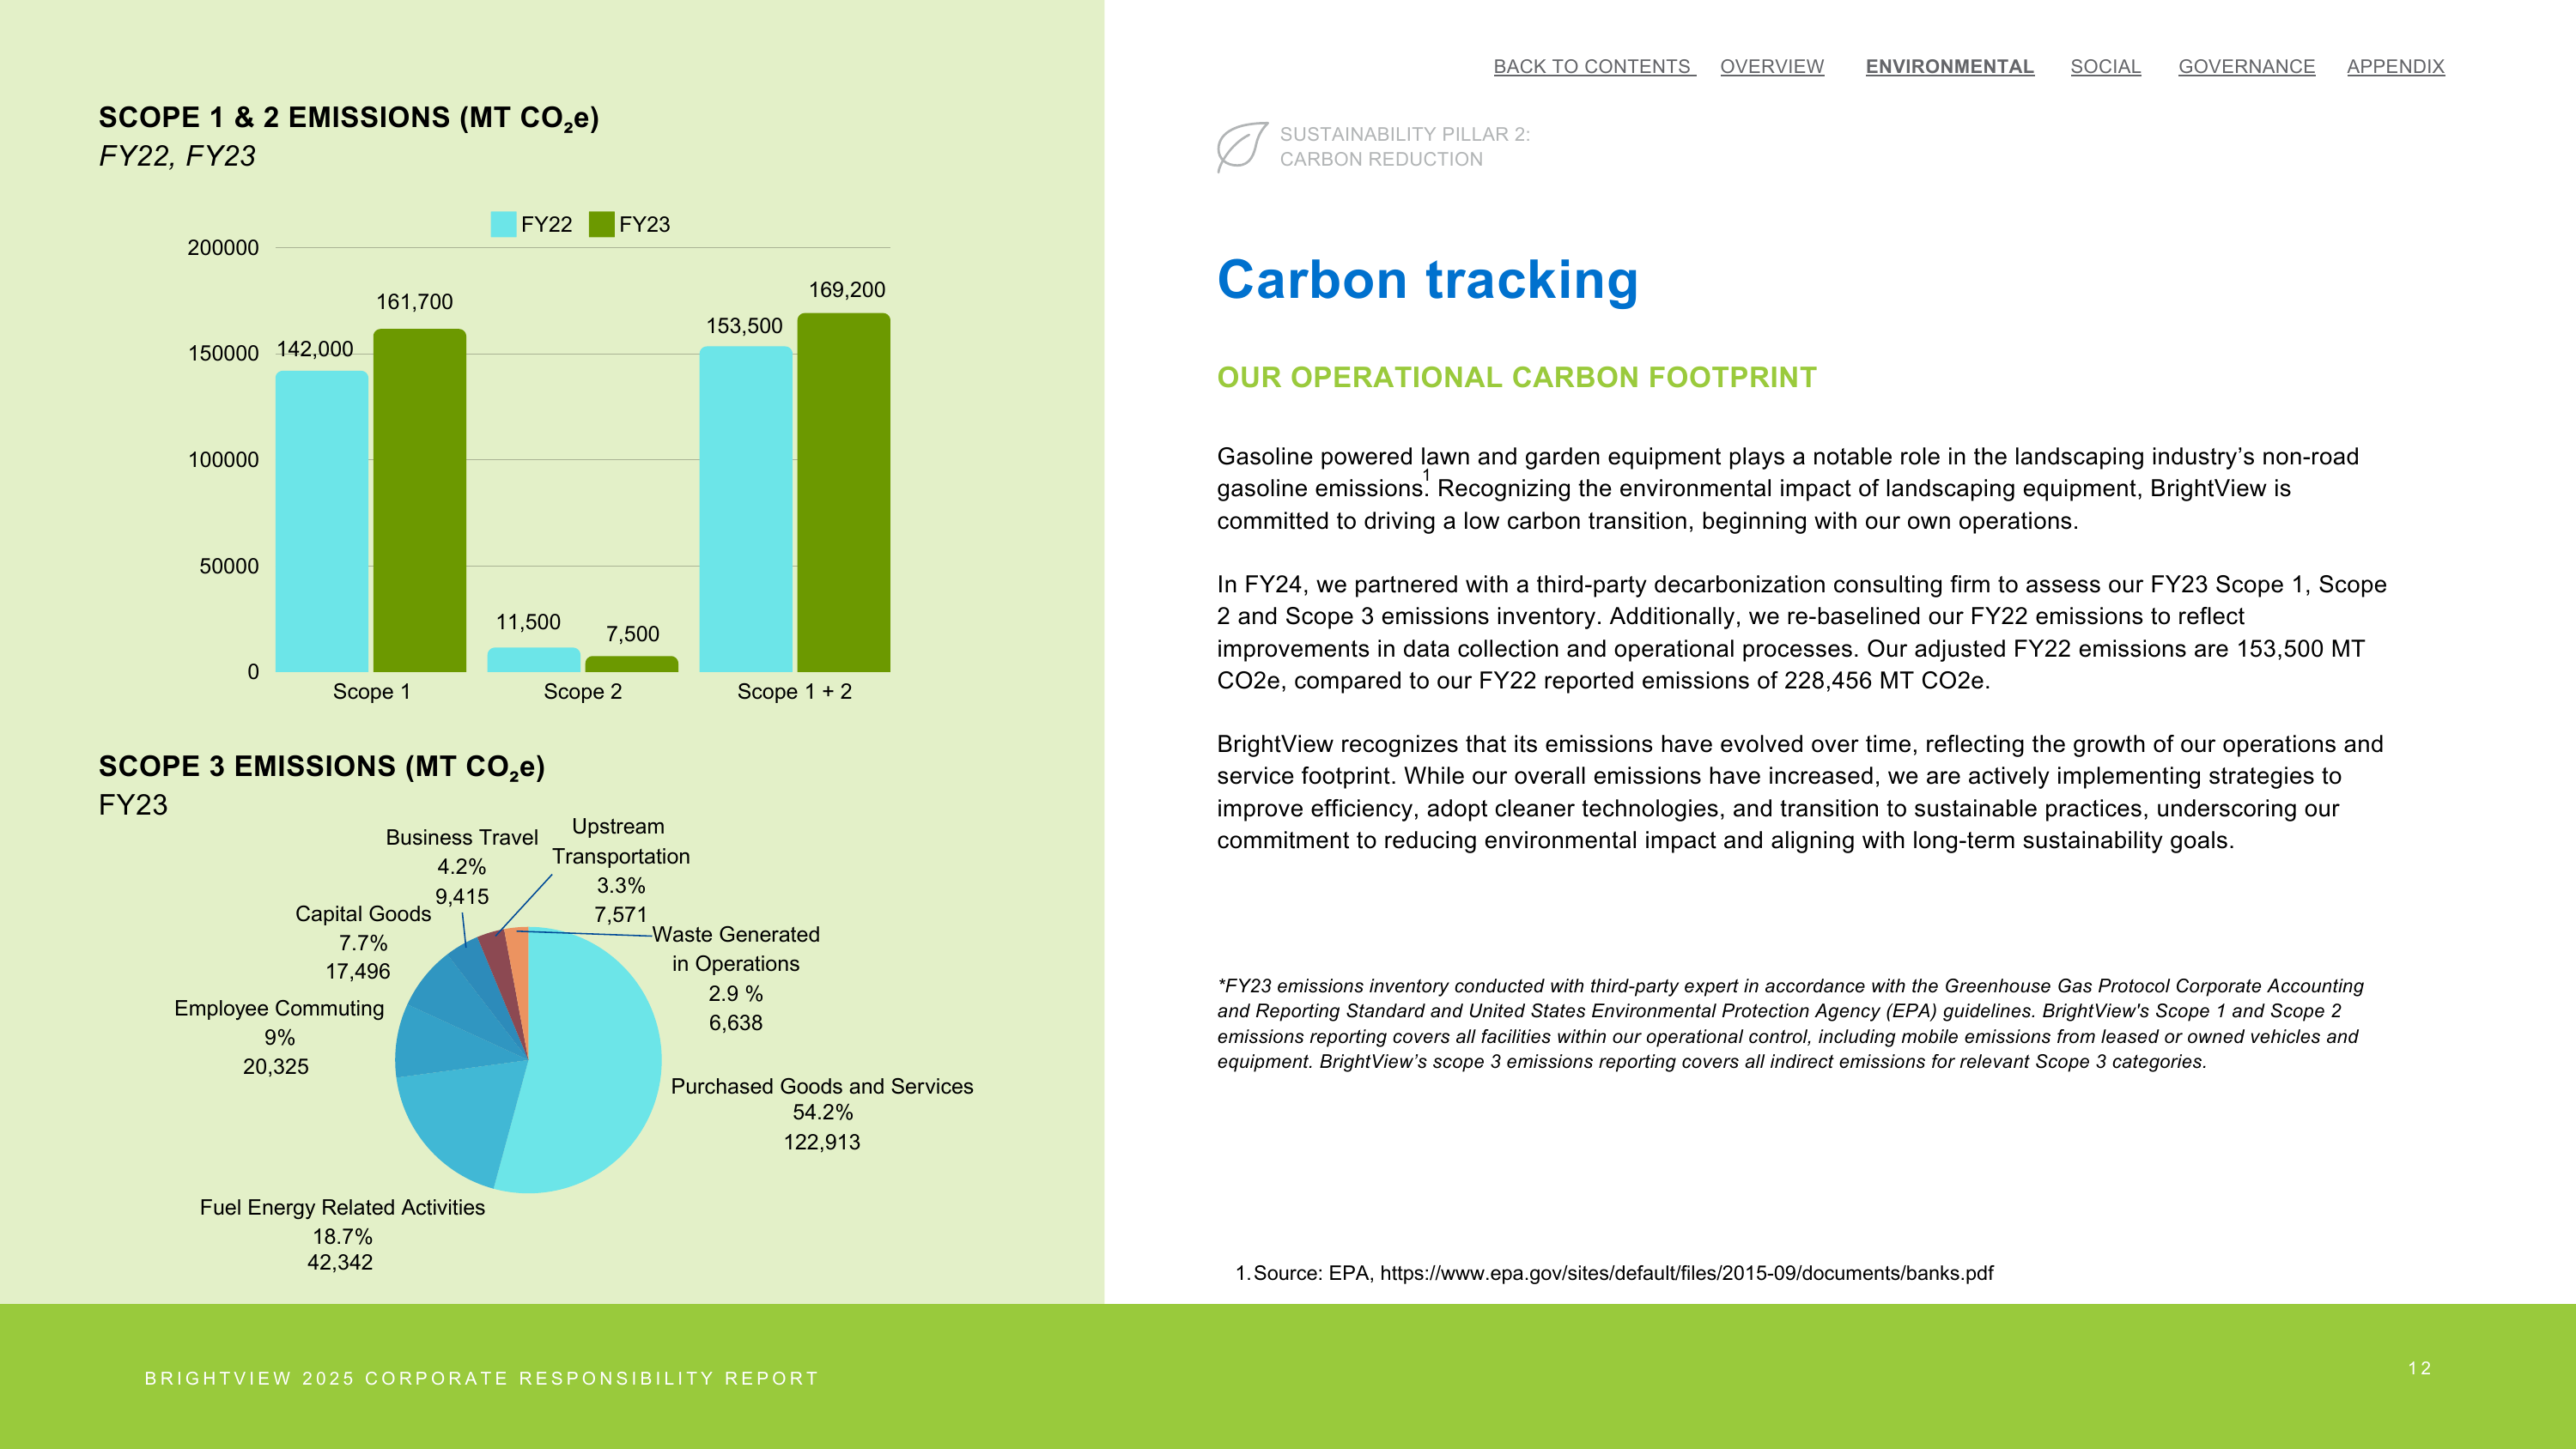Click the 142,000 bar value label

coord(315,349)
